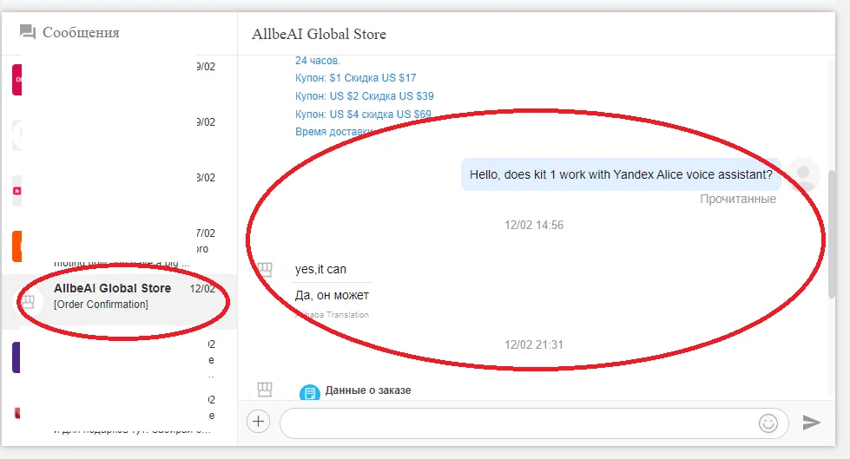Open the Данные о заказе order card icon
The height and width of the screenshot is (459, 850).
[x=310, y=392]
